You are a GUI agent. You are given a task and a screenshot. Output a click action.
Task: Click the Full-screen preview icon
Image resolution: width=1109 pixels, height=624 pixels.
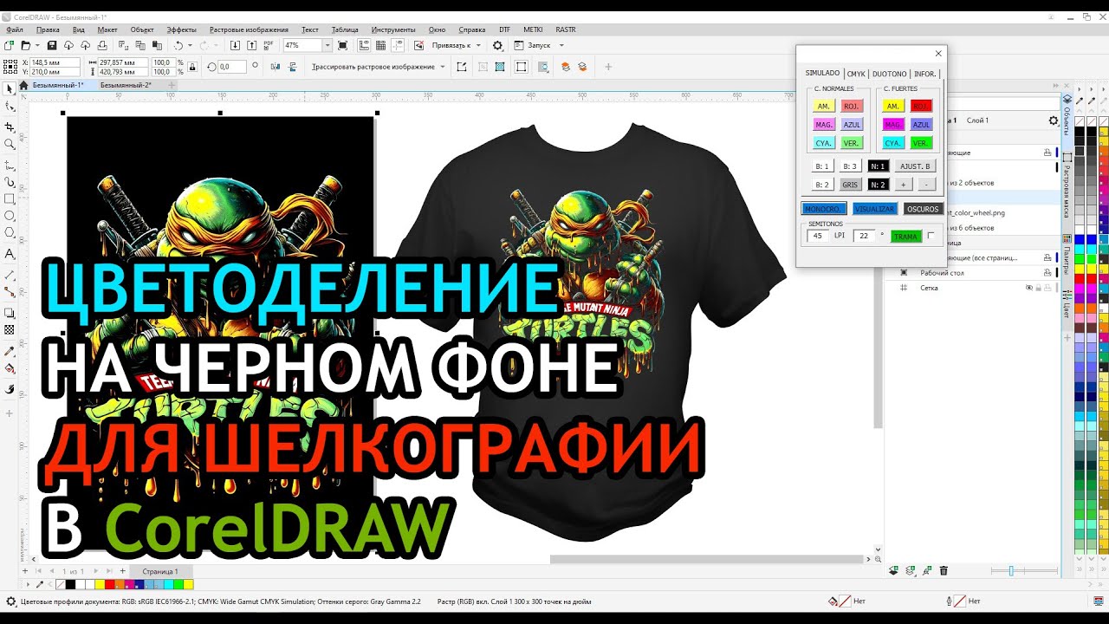(343, 45)
